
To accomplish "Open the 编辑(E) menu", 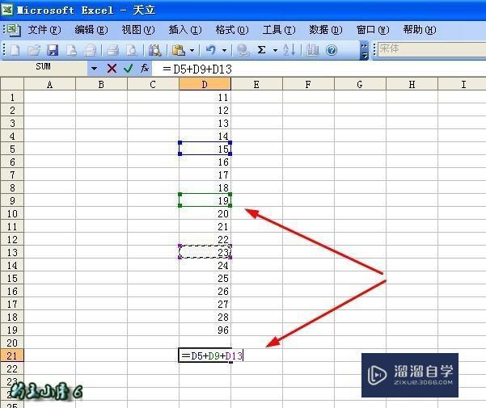I will (x=91, y=30).
